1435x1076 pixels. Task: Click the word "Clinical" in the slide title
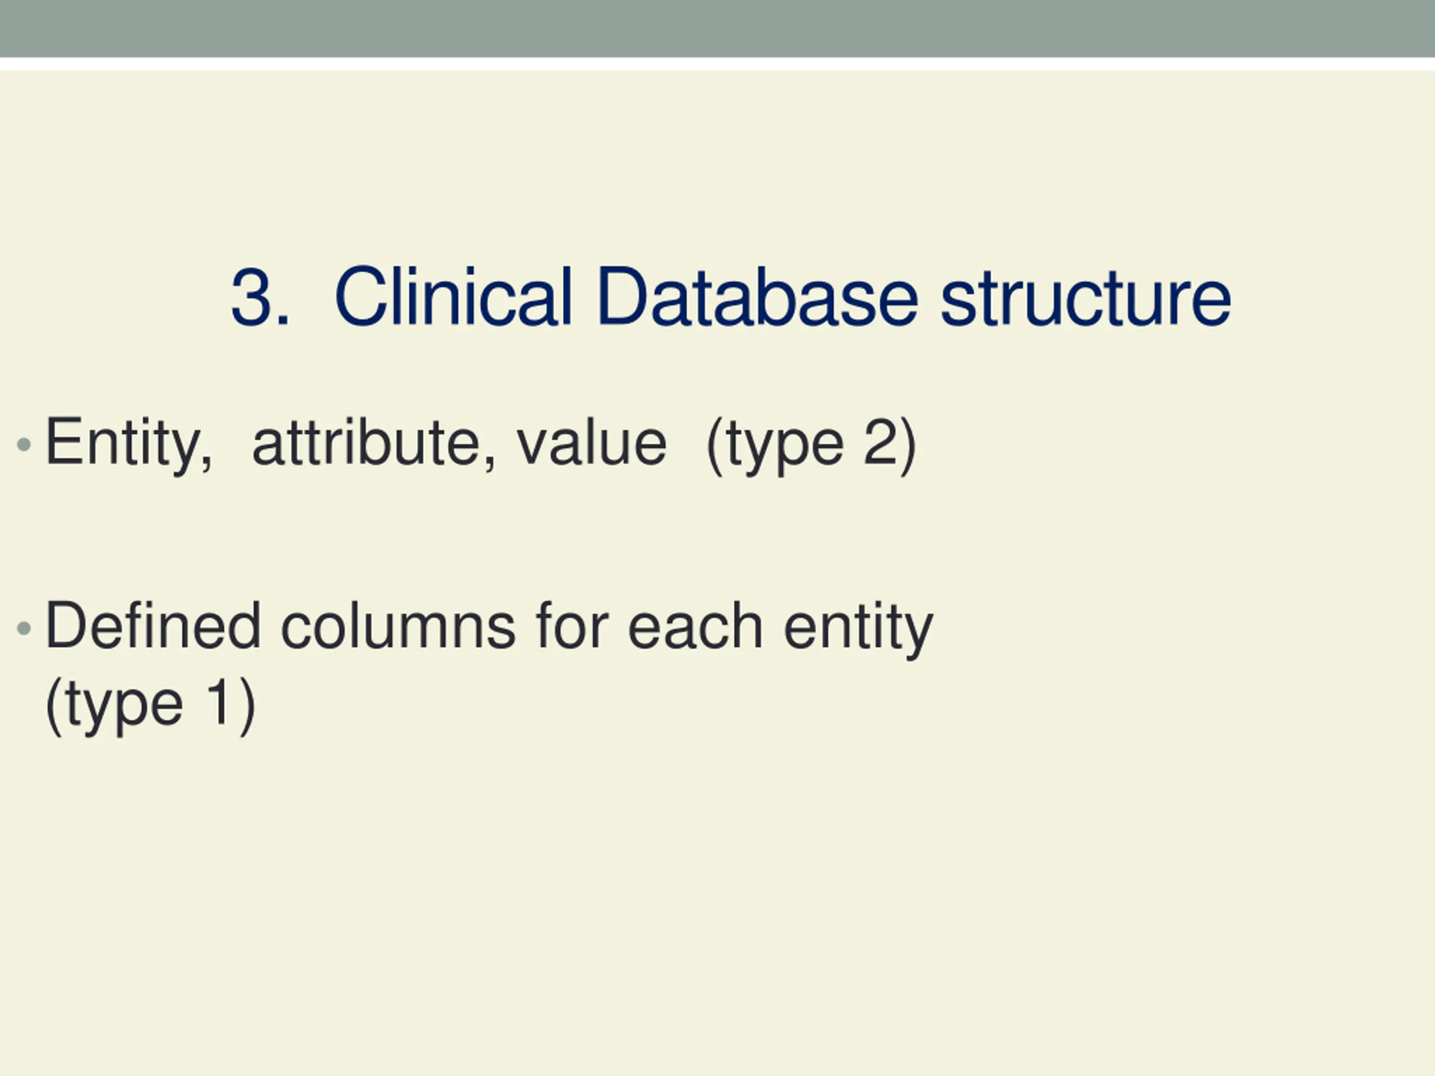point(453,296)
